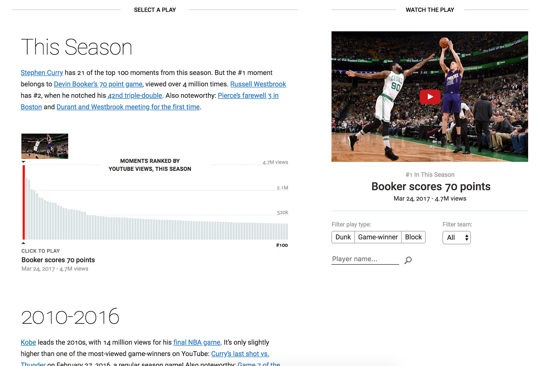Click the 2010-2016 heading

70,317
